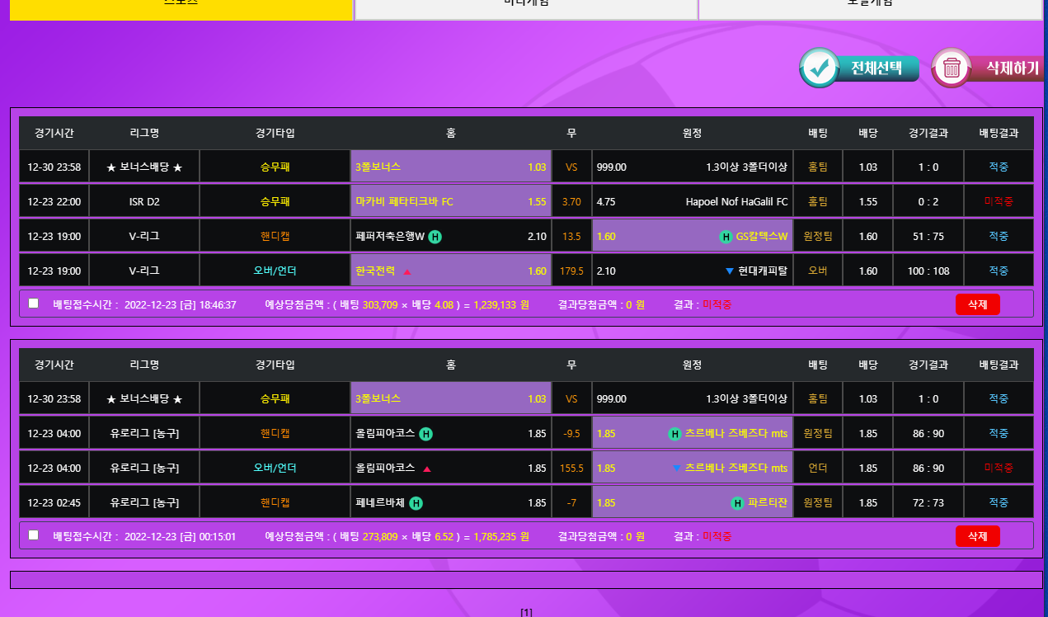Click the blue down triangle beside 츠르베나 즈베즈다

click(676, 468)
